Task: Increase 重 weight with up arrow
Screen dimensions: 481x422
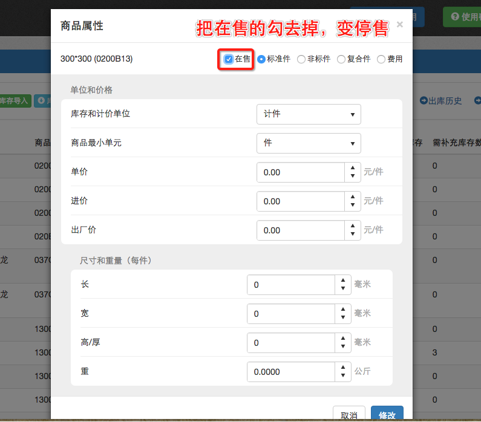Action: [x=343, y=367]
